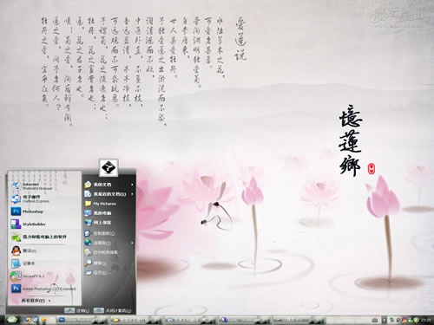Expand the 我的文档 submenu arrow
The width and height of the screenshot is (434, 325).
tap(132, 185)
